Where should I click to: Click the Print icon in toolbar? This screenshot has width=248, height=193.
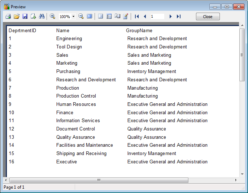pos(8,16)
